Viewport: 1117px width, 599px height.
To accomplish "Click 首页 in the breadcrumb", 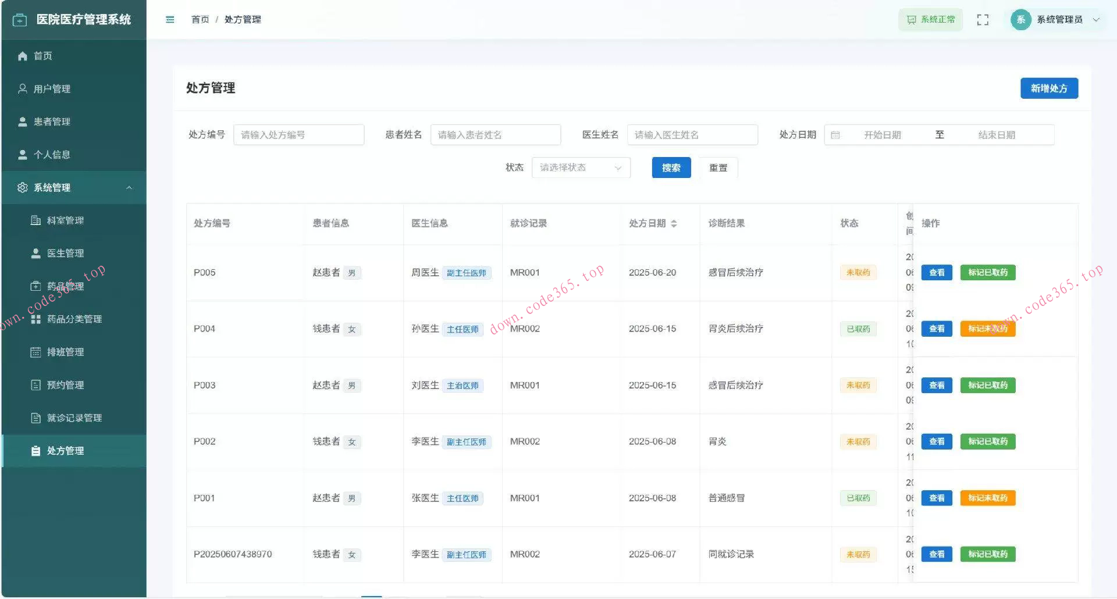I will [x=200, y=19].
